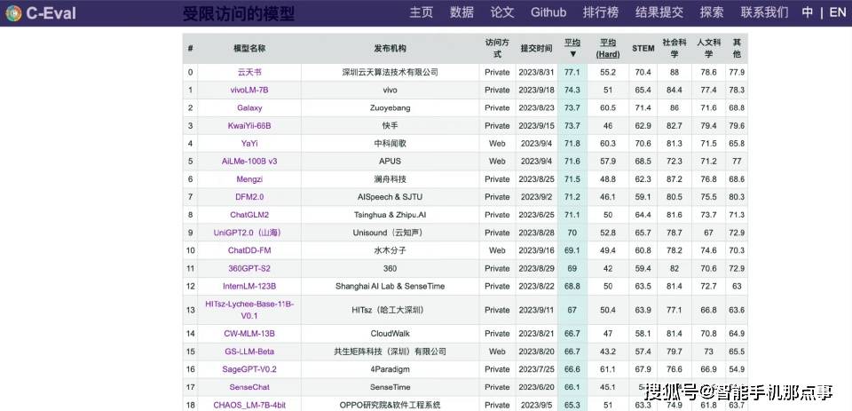Click the STEM column header
852x411 pixels.
click(643, 49)
